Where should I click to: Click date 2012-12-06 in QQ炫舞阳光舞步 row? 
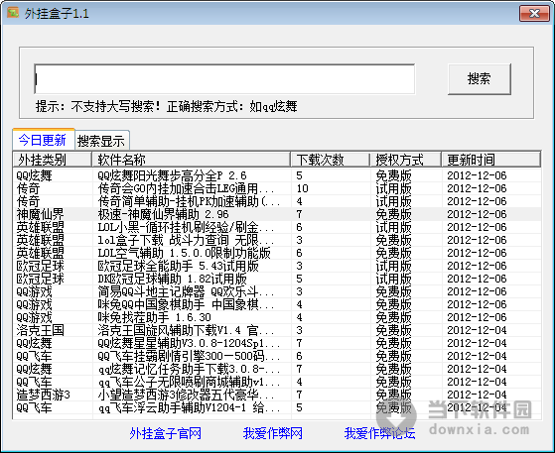477,175
